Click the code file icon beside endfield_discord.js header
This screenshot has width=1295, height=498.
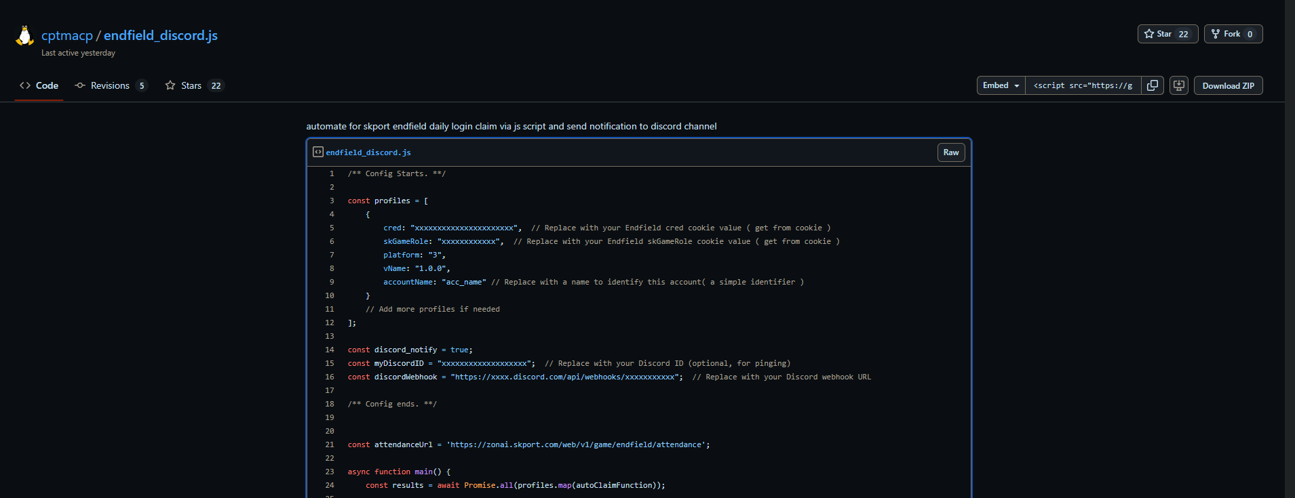[317, 152]
